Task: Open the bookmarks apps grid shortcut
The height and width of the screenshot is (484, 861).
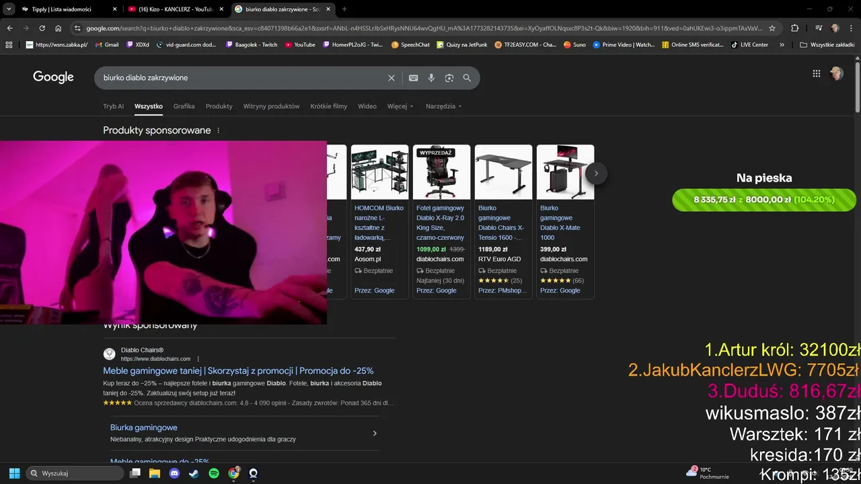Action: pos(9,45)
